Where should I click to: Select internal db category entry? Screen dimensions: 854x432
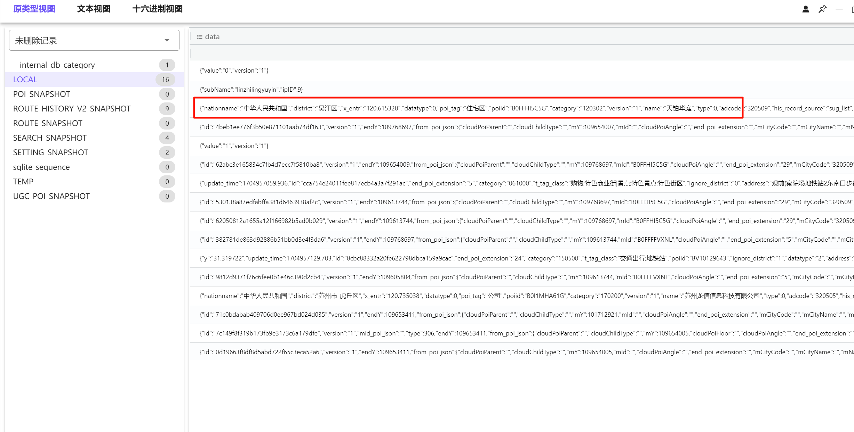click(57, 65)
